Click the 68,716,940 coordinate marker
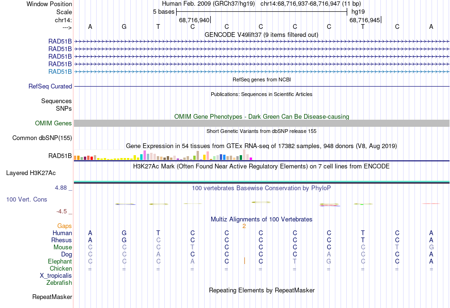Screen dimensions: 450x308 pyautogui.click(x=194, y=20)
